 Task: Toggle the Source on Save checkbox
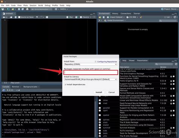pyautogui.click(x=19, y=17)
